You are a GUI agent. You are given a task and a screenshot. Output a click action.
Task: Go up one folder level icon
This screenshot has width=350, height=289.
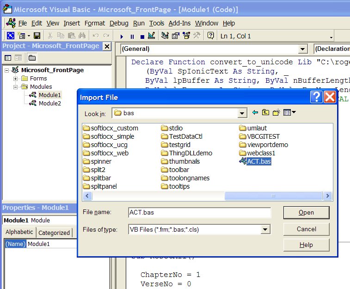[x=265, y=112]
